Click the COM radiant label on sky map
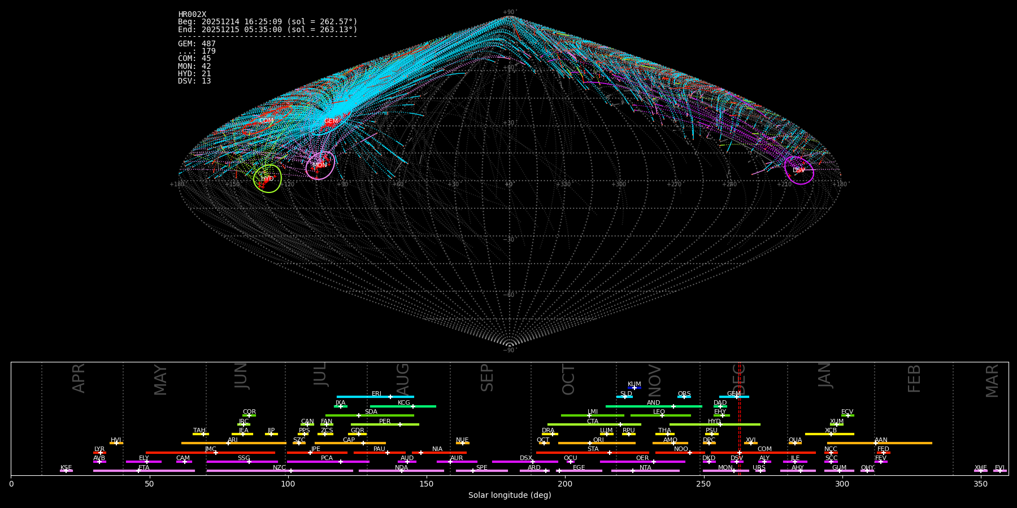Viewport: 1017px width, 508px height. (x=266, y=121)
